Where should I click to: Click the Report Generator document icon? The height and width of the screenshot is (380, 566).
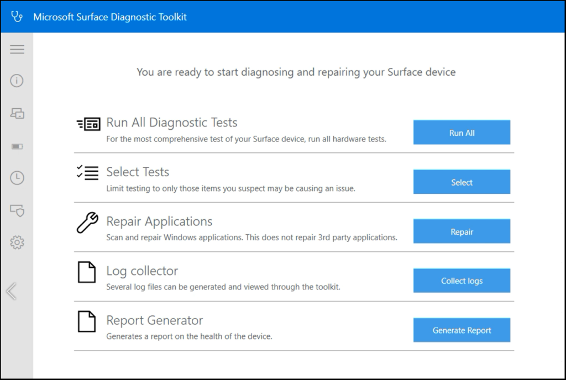point(87,321)
